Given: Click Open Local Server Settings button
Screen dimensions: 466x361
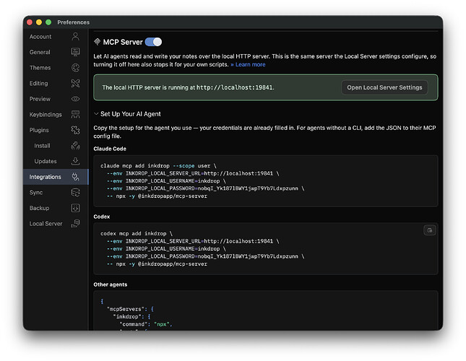Looking at the screenshot, I should (384, 87).
